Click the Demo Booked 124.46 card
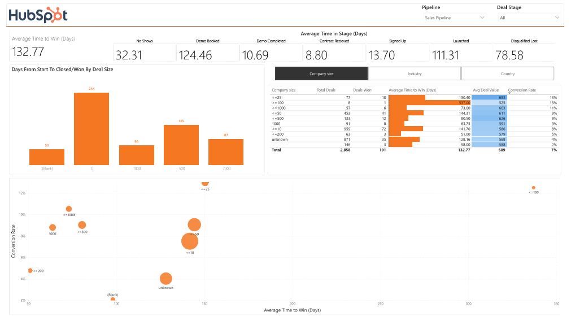This screenshot has width=571, height=316. click(208, 52)
